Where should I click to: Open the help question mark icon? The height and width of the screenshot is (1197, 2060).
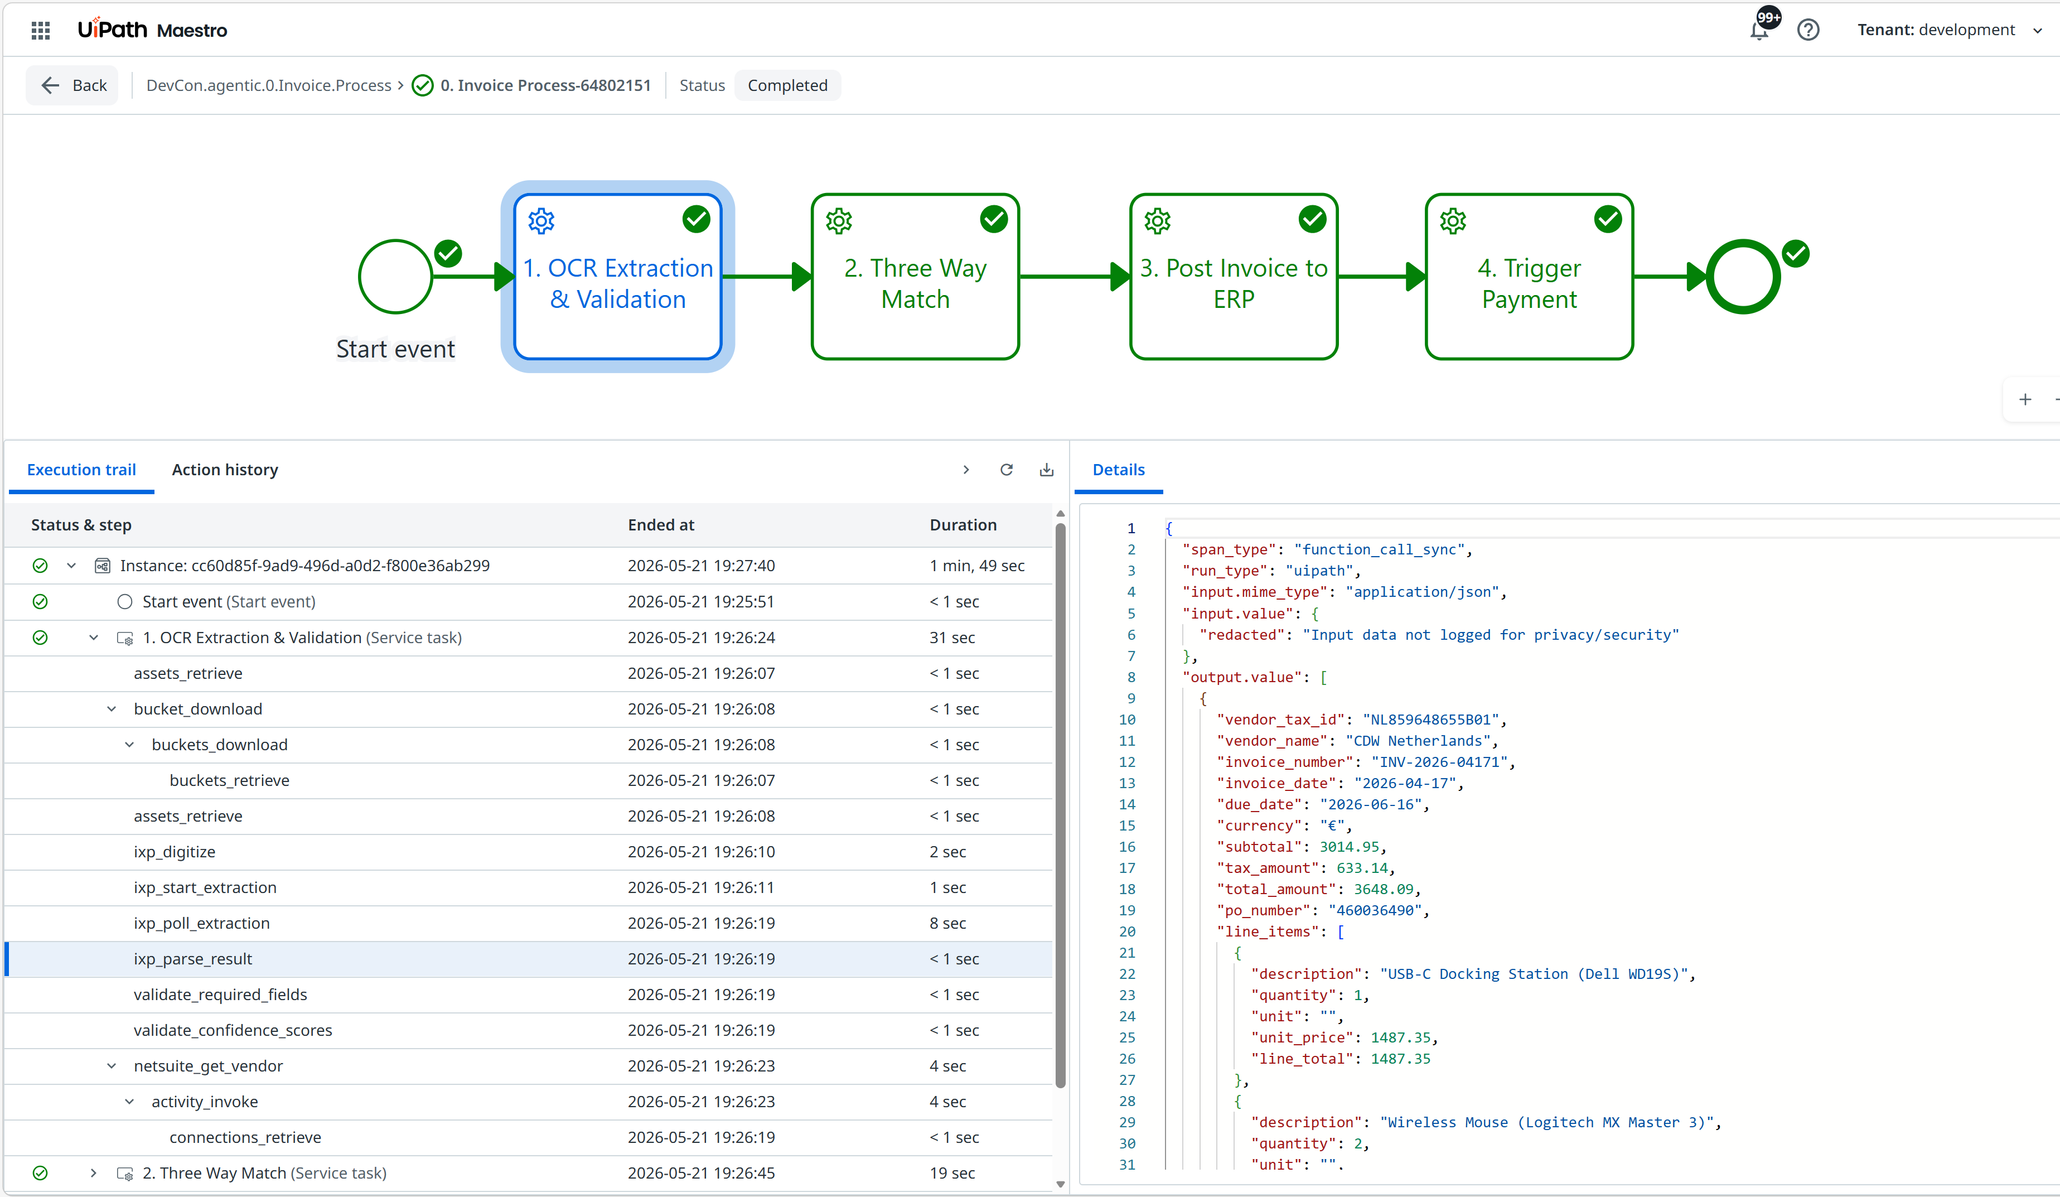tap(1807, 30)
